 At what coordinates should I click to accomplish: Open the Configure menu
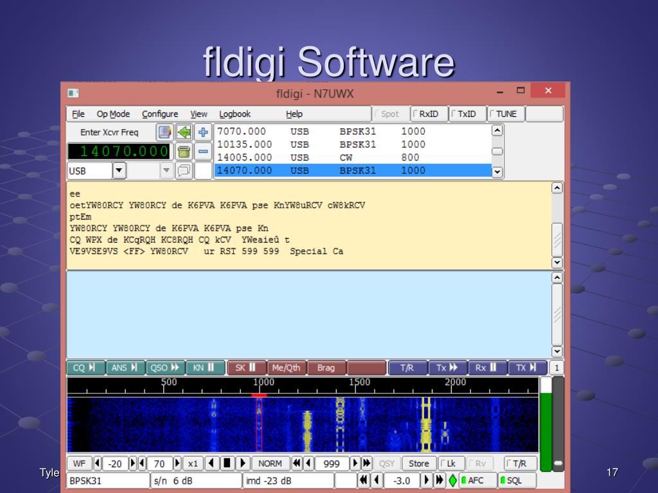[x=160, y=114]
